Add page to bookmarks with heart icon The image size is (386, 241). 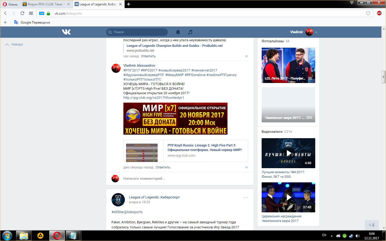[x=368, y=13]
